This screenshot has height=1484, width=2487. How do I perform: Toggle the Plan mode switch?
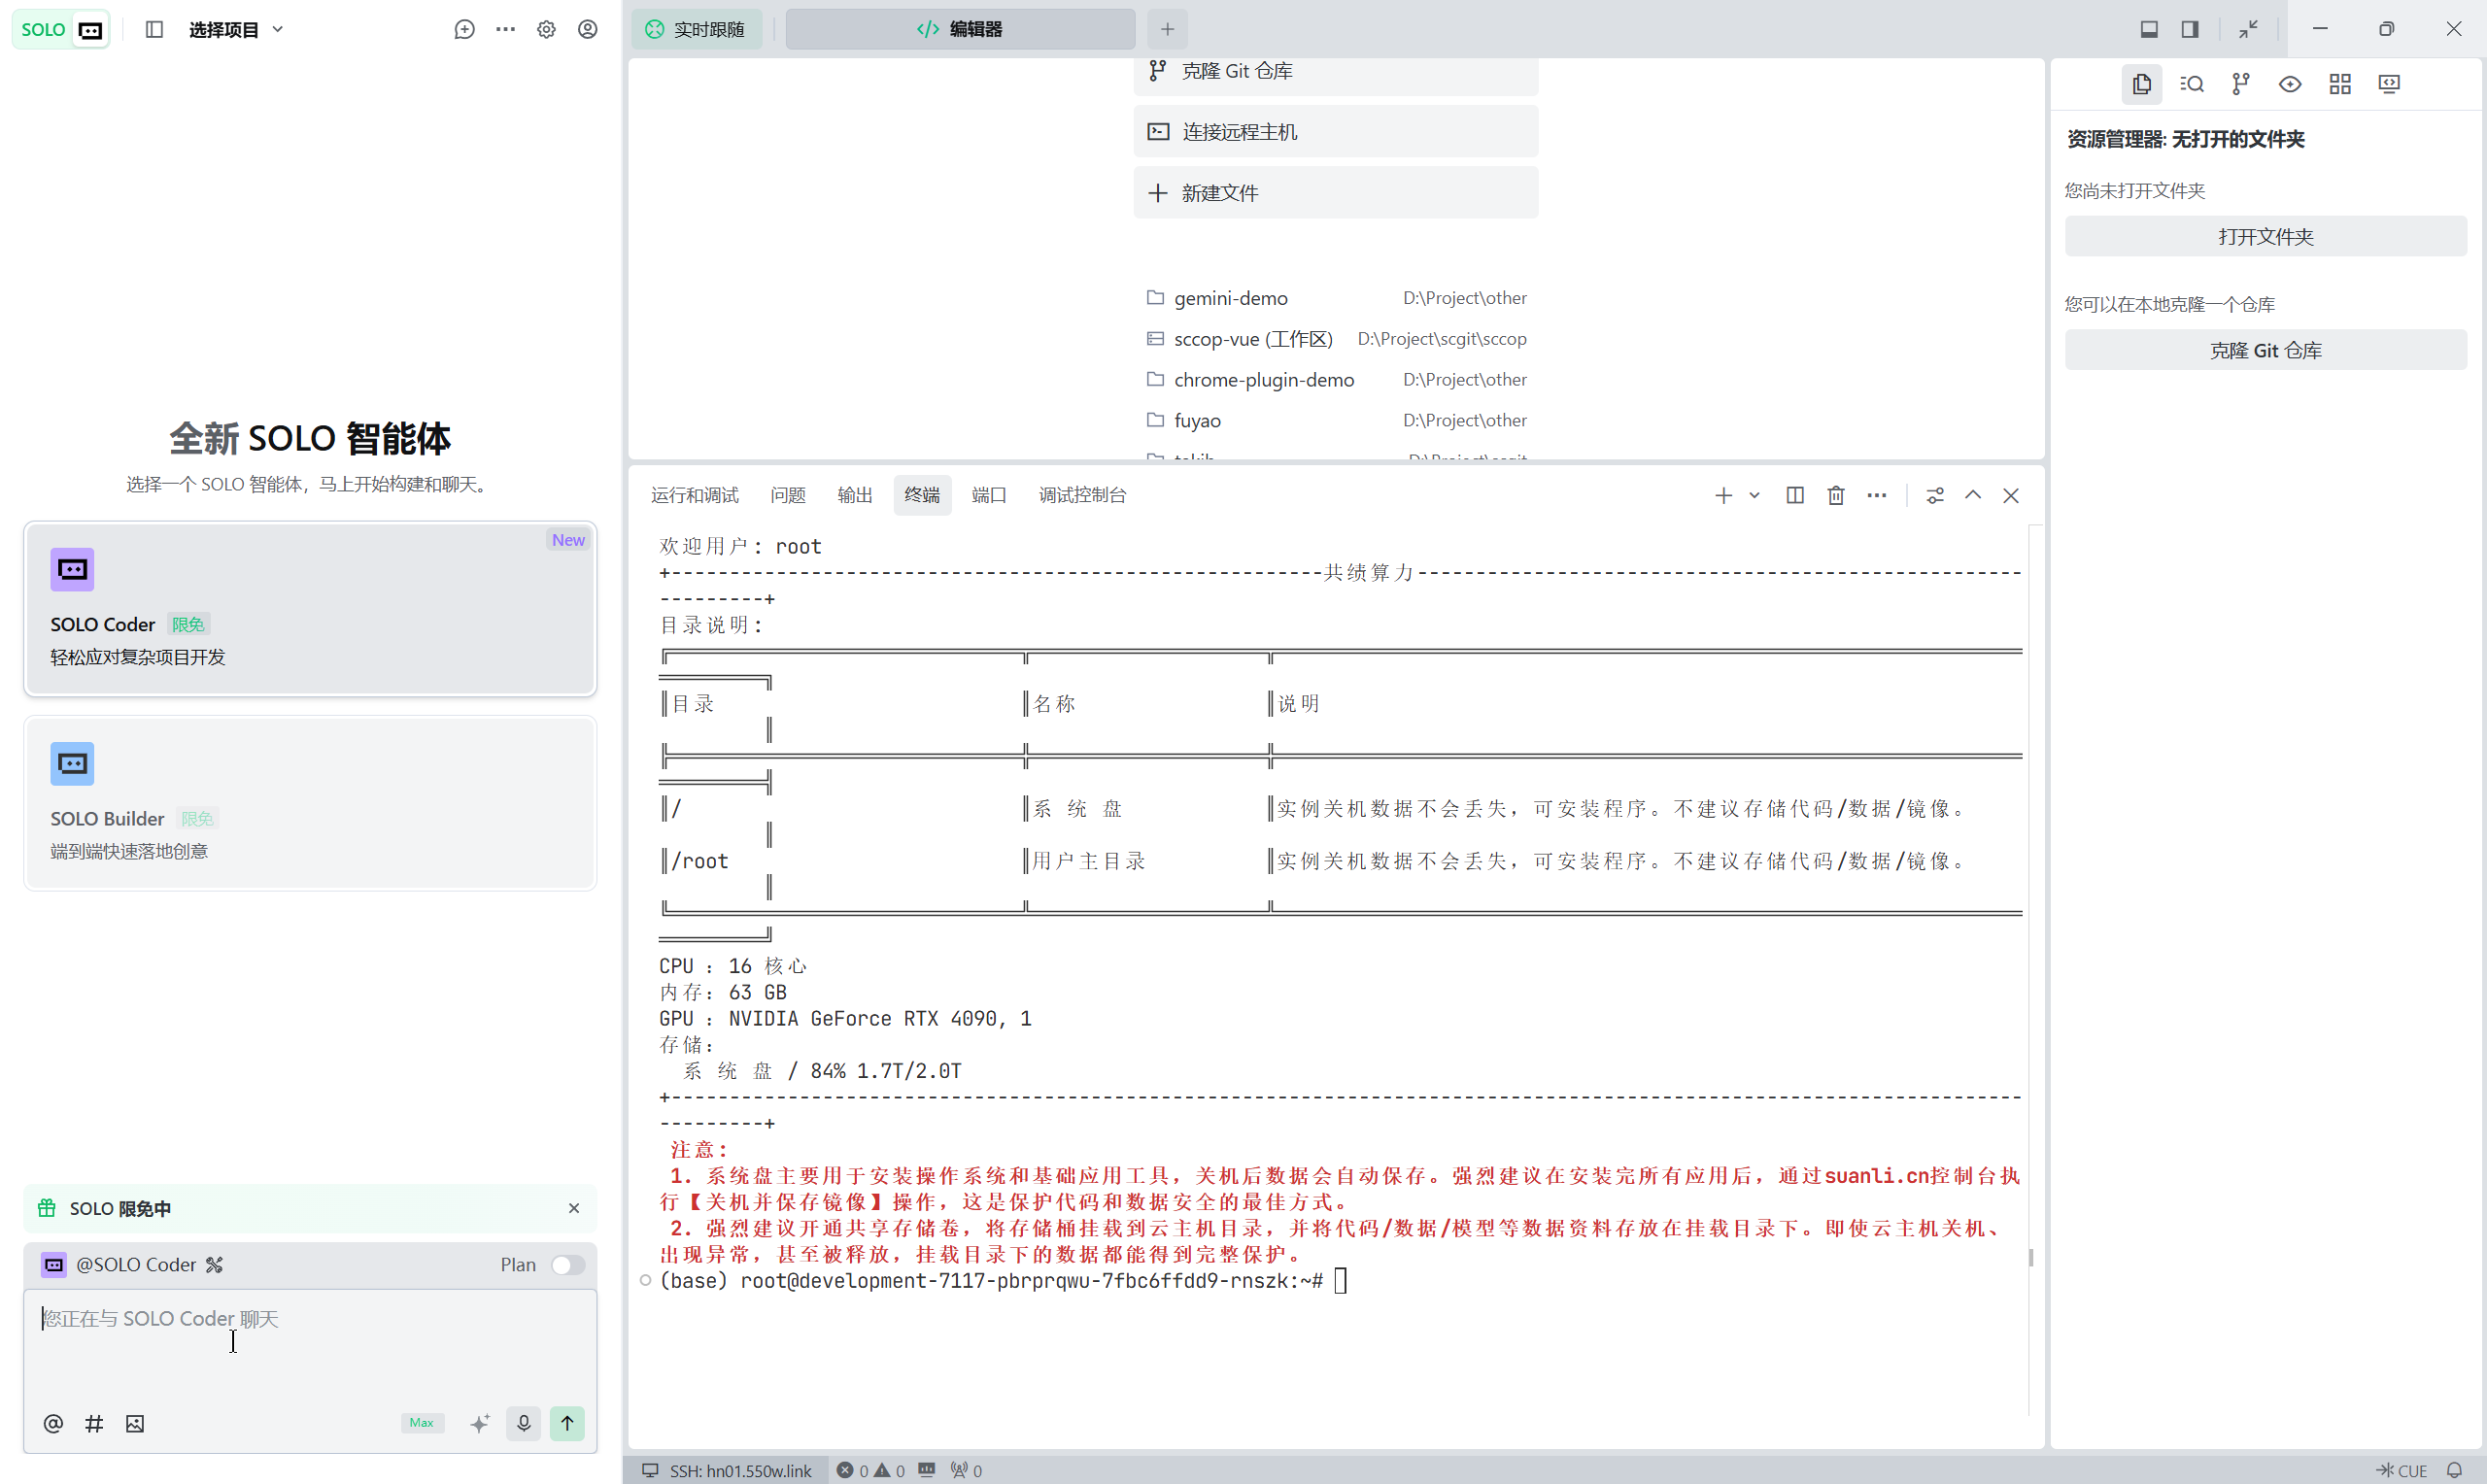(x=567, y=1264)
